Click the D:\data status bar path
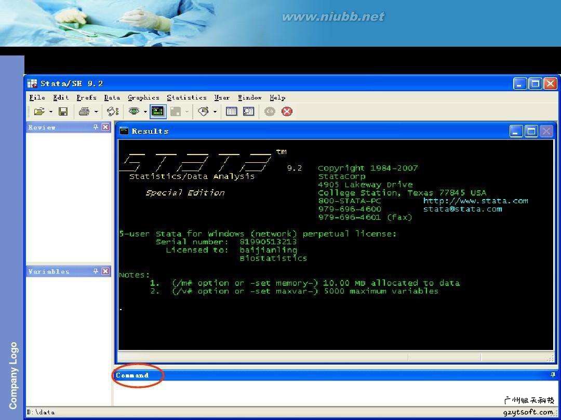This screenshot has width=561, height=420. (x=41, y=412)
